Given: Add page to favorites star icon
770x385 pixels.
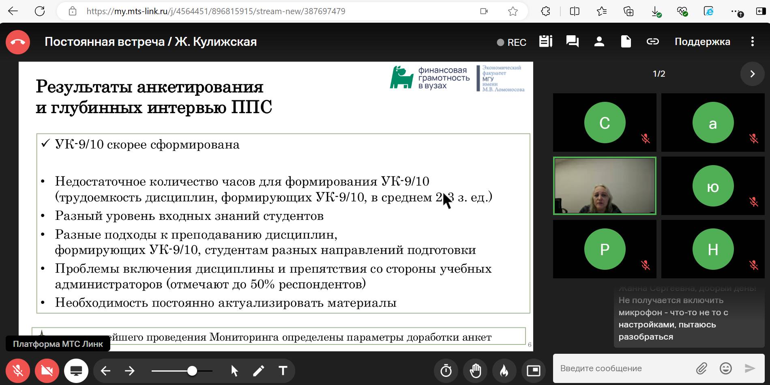Looking at the screenshot, I should [513, 11].
